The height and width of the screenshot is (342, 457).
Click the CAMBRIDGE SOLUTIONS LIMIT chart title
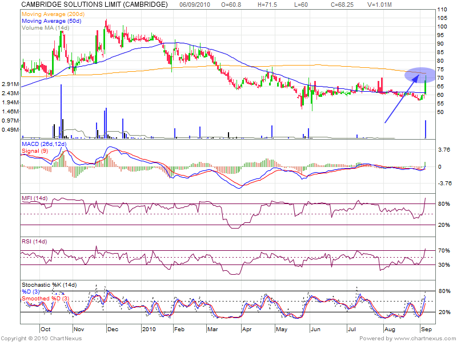pyautogui.click(x=94, y=5)
